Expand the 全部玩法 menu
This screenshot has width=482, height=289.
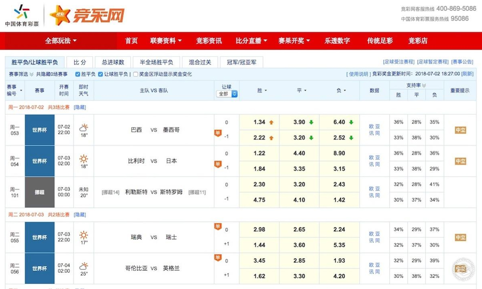tap(61, 41)
